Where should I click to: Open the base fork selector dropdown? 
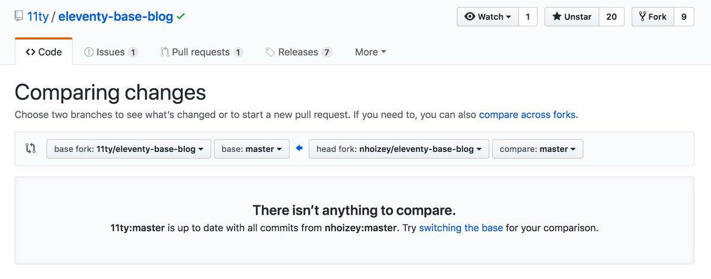[x=129, y=149]
